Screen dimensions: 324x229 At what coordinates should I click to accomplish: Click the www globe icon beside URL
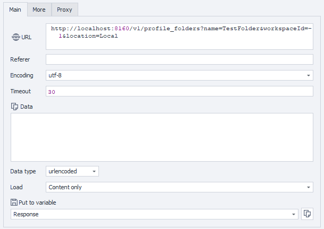point(15,37)
